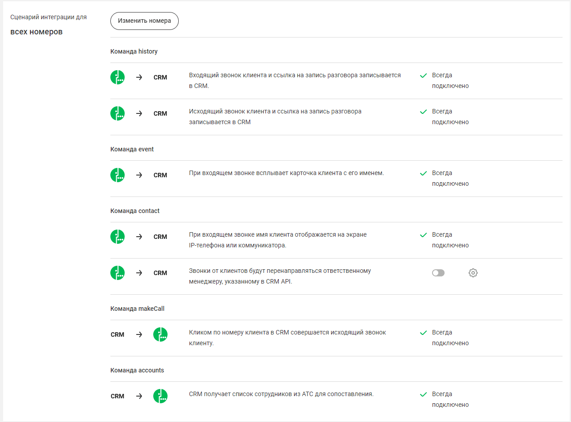The image size is (571, 422).
Task: Click MegaFon logo in the manager forwarding row
Action: [118, 273]
